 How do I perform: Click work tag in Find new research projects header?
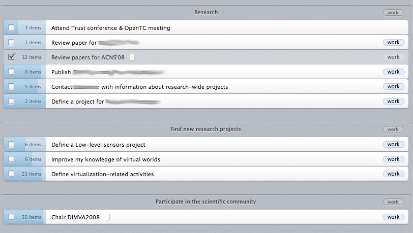point(393,129)
